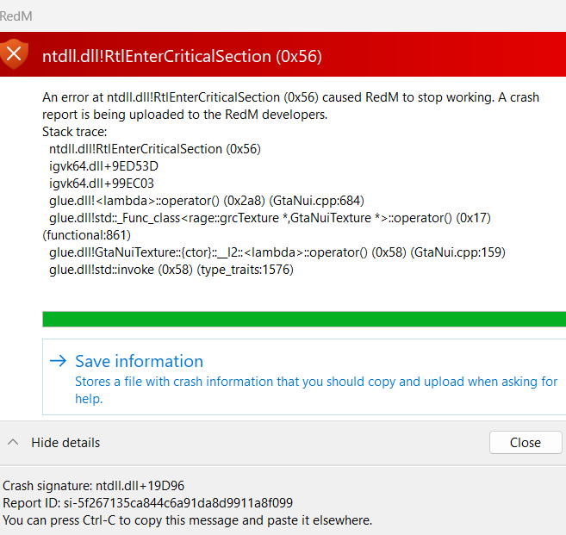
Task: Collapse details using the upward chevron
Action: point(13,442)
